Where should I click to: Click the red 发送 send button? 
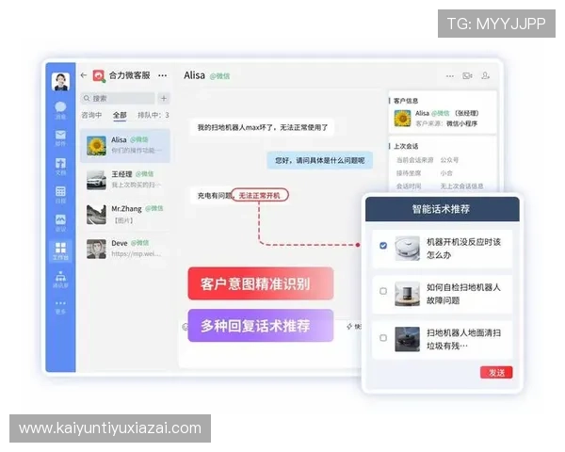coord(496,372)
